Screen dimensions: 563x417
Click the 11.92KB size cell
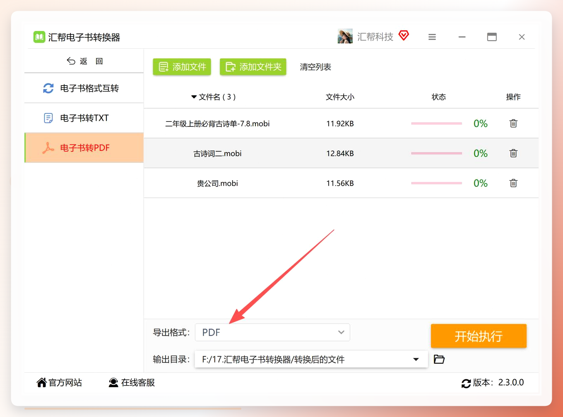(340, 124)
